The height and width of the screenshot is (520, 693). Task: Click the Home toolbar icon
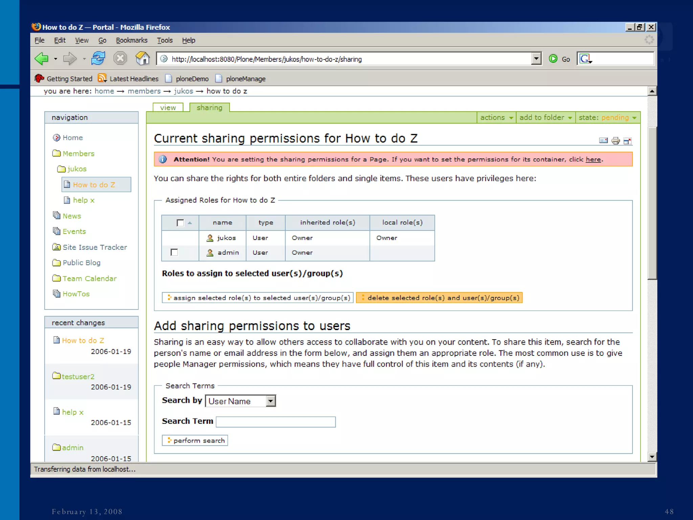coord(142,59)
